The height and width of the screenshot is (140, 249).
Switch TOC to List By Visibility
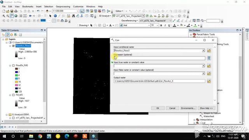(x=11, y=35)
